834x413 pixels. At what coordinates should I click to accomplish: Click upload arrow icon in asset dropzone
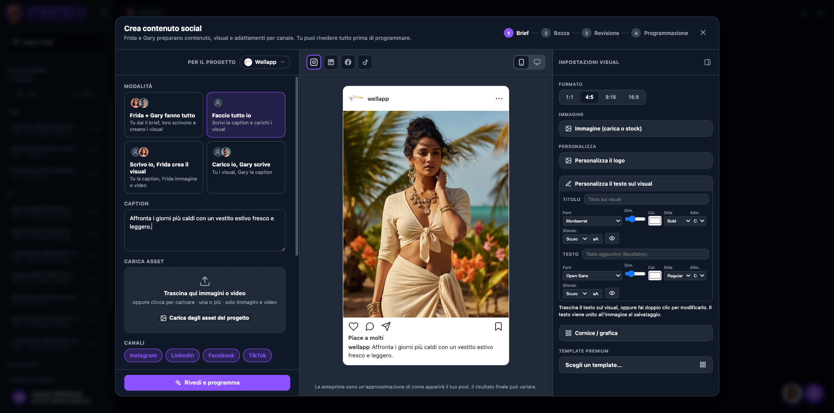point(204,281)
